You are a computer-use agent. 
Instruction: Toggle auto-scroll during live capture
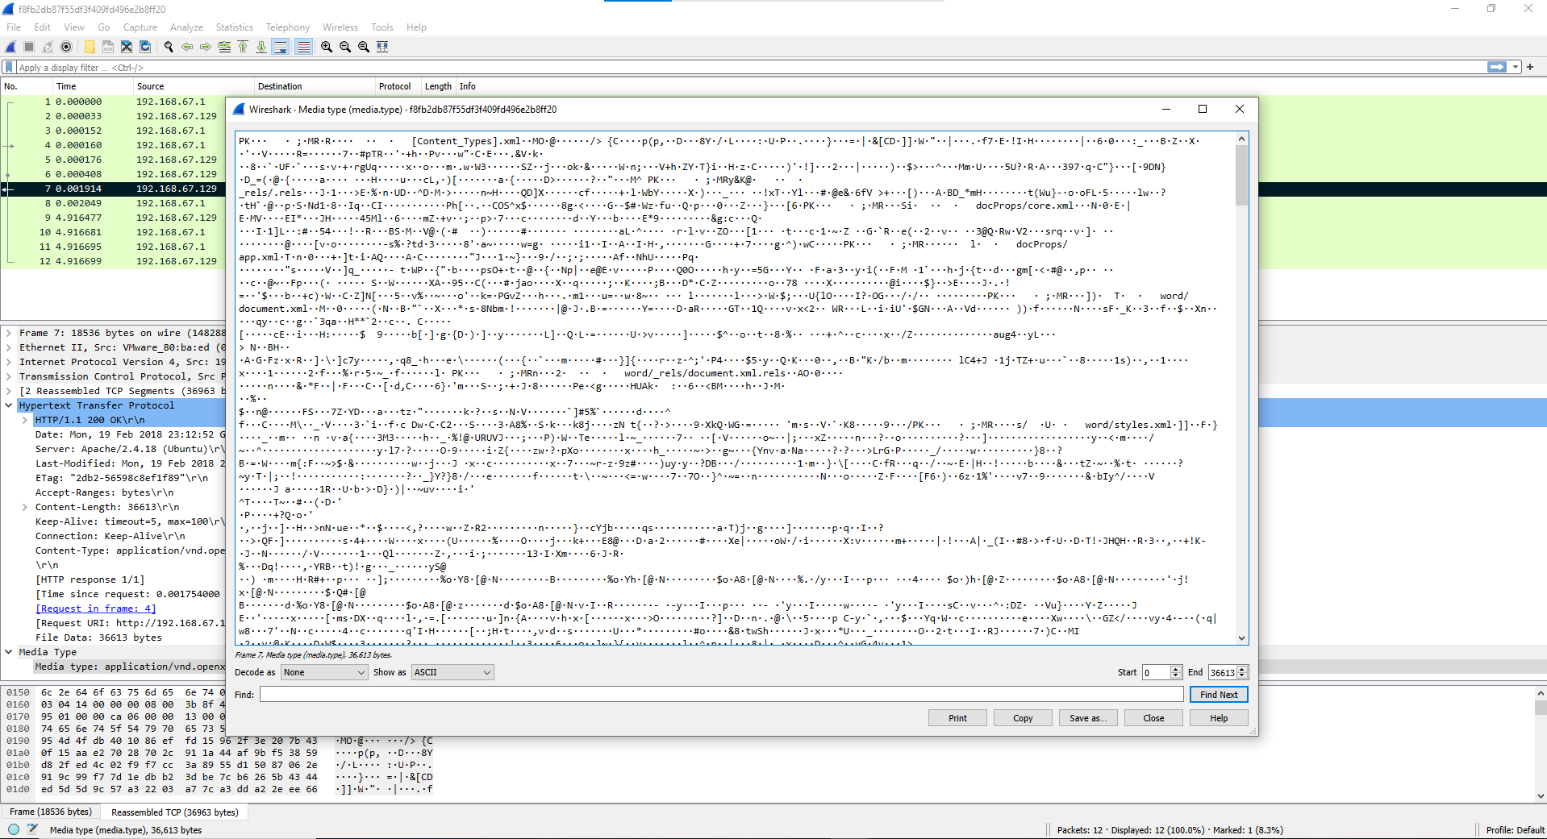(x=281, y=47)
